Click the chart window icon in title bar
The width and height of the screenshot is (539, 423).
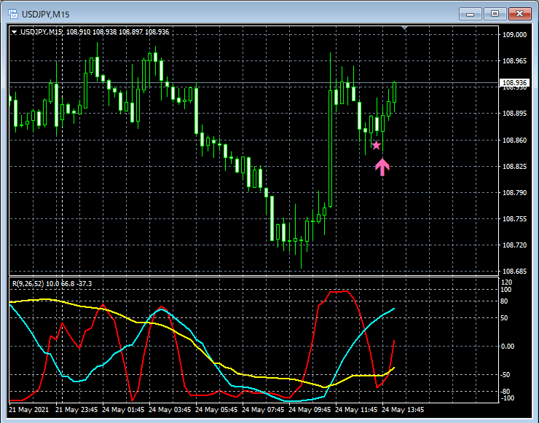[13, 14]
